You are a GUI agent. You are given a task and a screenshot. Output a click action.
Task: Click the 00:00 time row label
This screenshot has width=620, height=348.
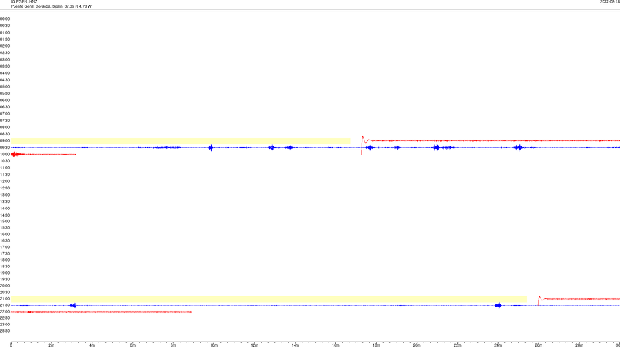coord(5,19)
